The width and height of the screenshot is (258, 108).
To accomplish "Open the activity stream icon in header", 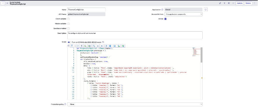I will coord(224,3).
